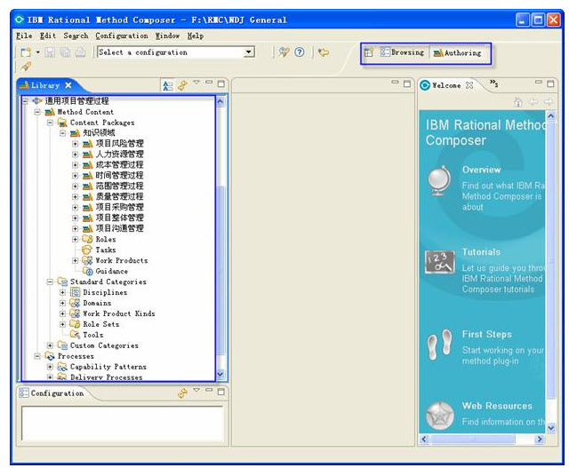Click the Open Perspective icon
Screen dimensions: 569x468
369,53
